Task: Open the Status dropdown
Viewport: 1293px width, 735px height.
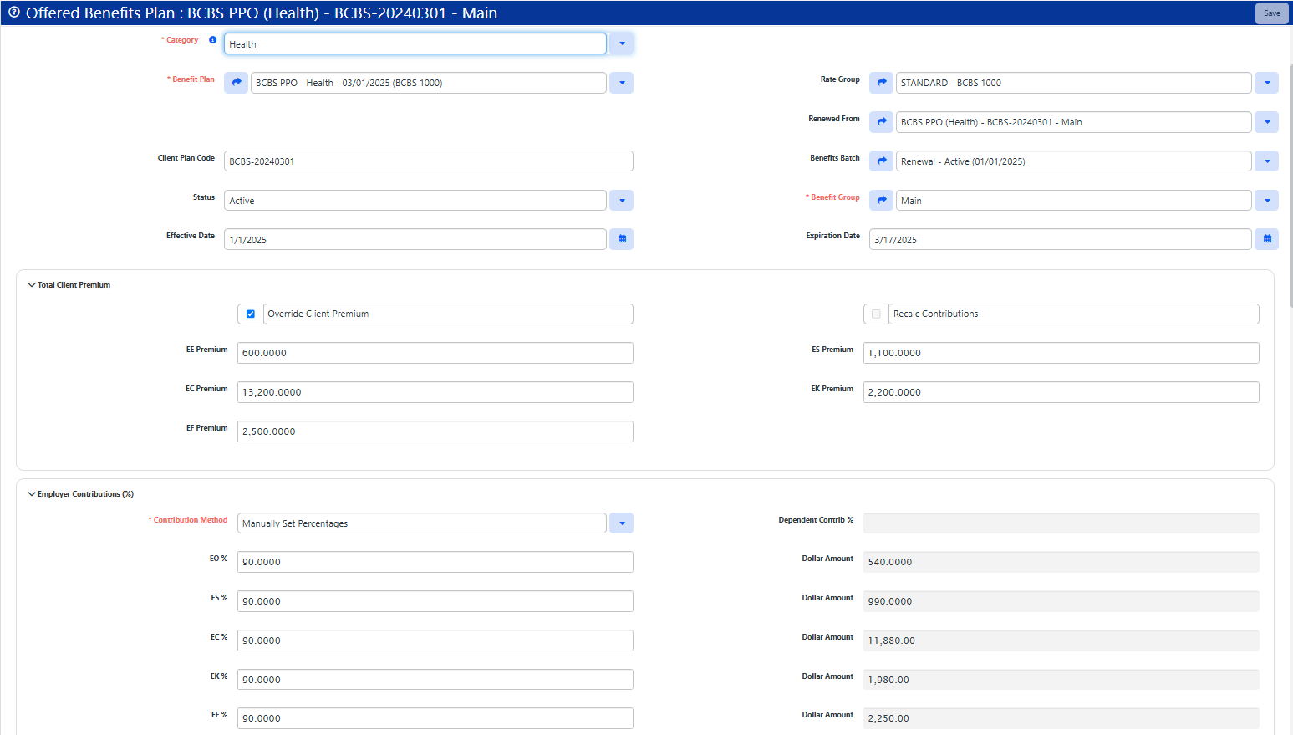Action: tap(621, 200)
